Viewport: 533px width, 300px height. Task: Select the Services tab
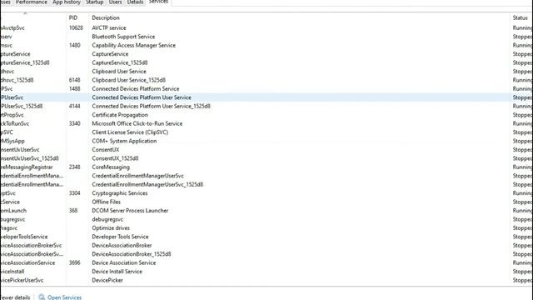pos(158,2)
